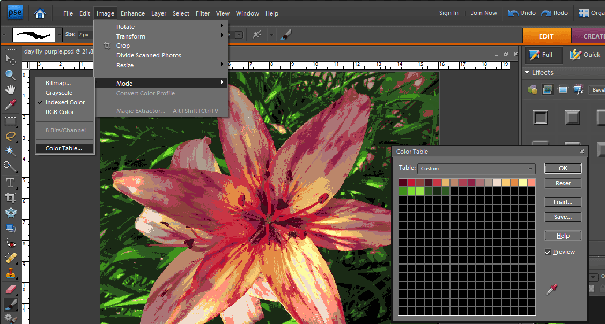
Task: Click the first dark maroon color swatch
Action: pyautogui.click(x=403, y=183)
